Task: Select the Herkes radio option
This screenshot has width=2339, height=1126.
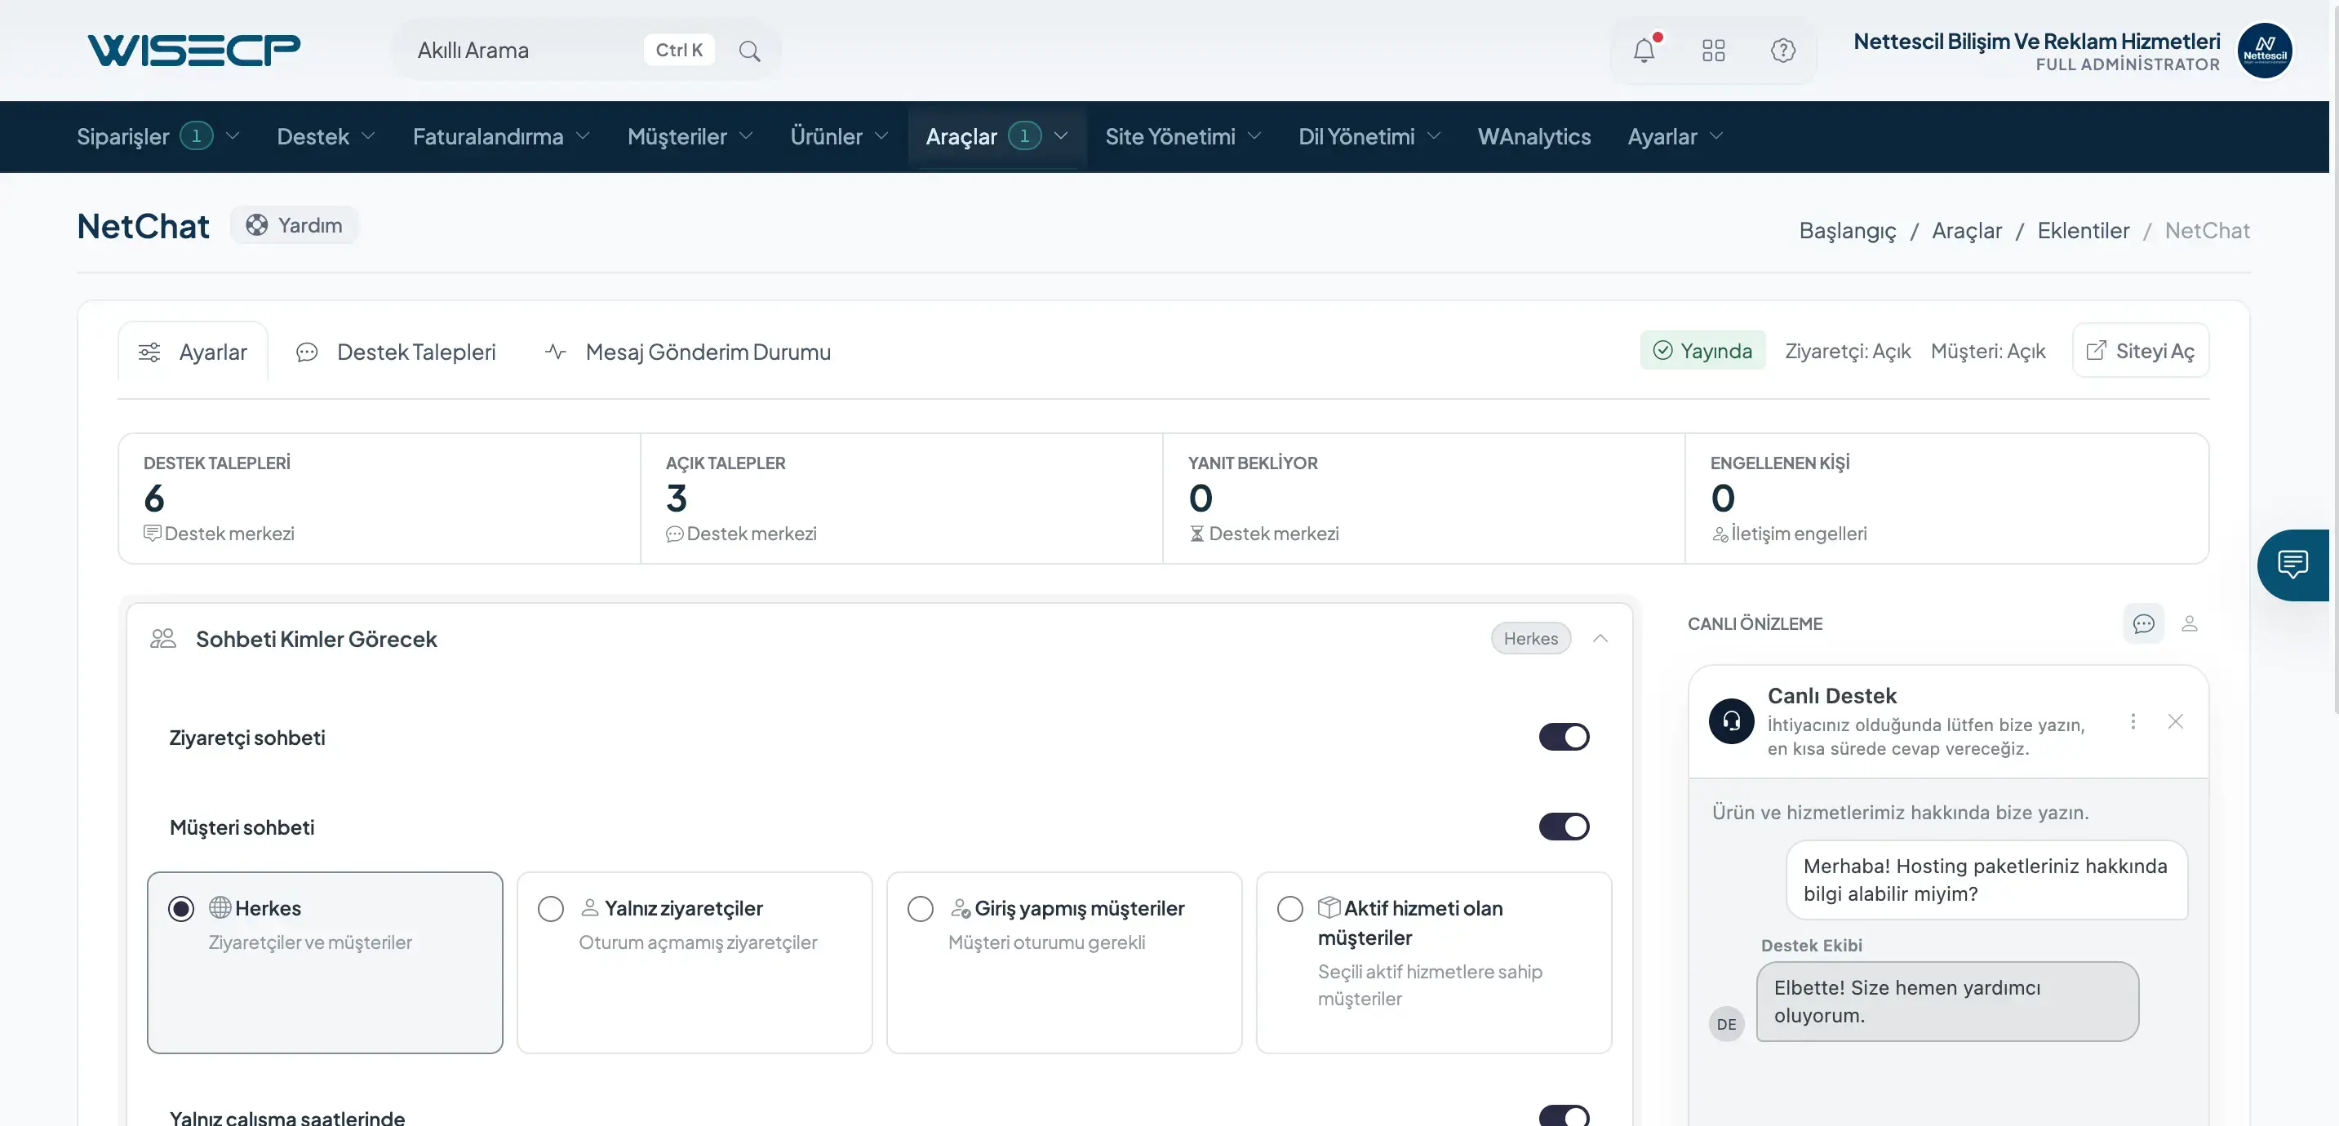Action: [180, 909]
